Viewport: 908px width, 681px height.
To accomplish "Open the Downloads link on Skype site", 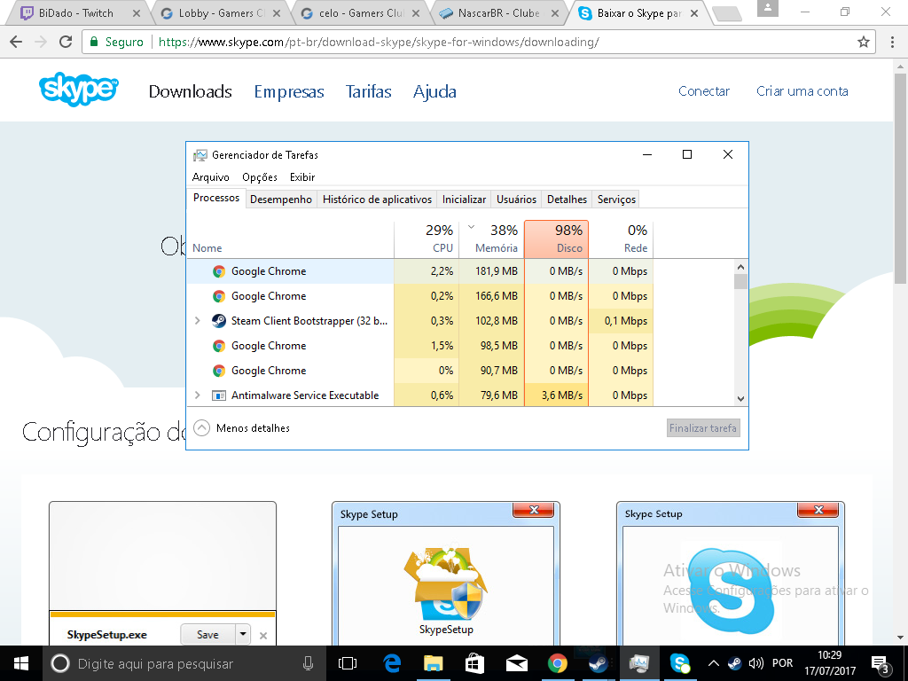I will click(x=191, y=91).
